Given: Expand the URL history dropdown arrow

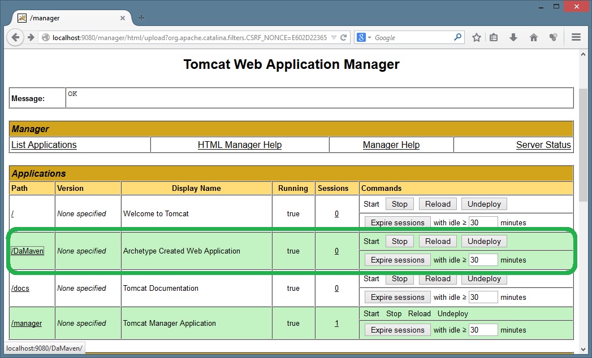Looking at the screenshot, I should [334, 38].
